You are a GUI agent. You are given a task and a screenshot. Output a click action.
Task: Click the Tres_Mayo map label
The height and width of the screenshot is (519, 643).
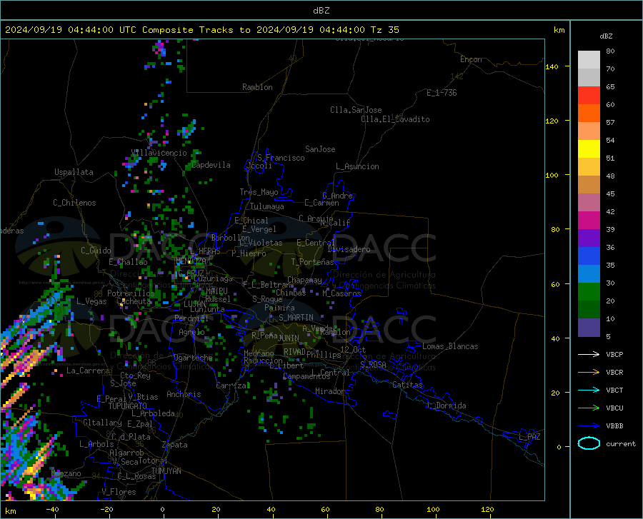tap(259, 192)
